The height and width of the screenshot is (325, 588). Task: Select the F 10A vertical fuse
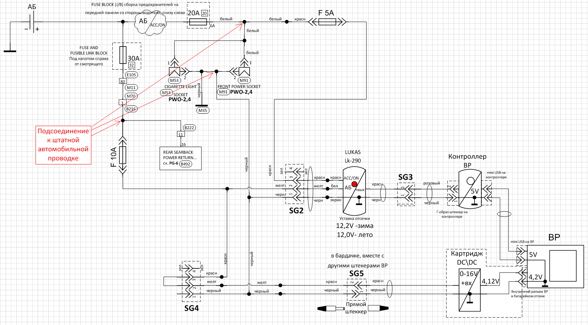point(123,155)
